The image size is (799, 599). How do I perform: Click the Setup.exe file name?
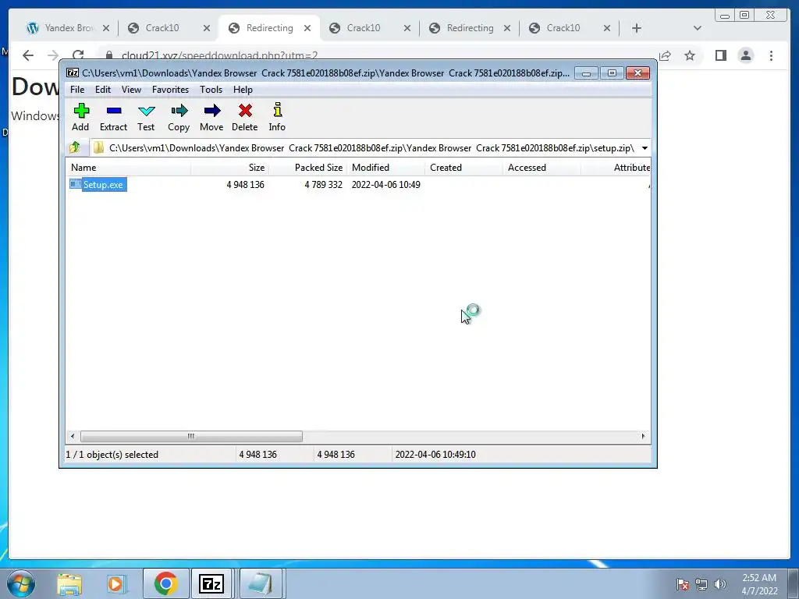(104, 184)
